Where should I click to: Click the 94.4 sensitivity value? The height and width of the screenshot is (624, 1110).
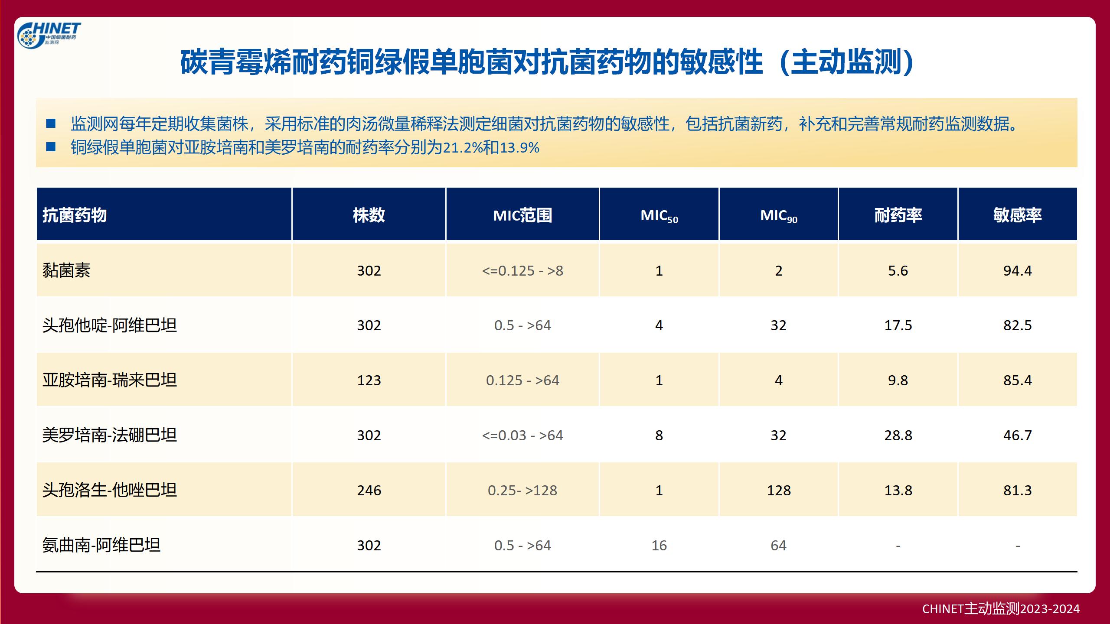click(x=1017, y=270)
